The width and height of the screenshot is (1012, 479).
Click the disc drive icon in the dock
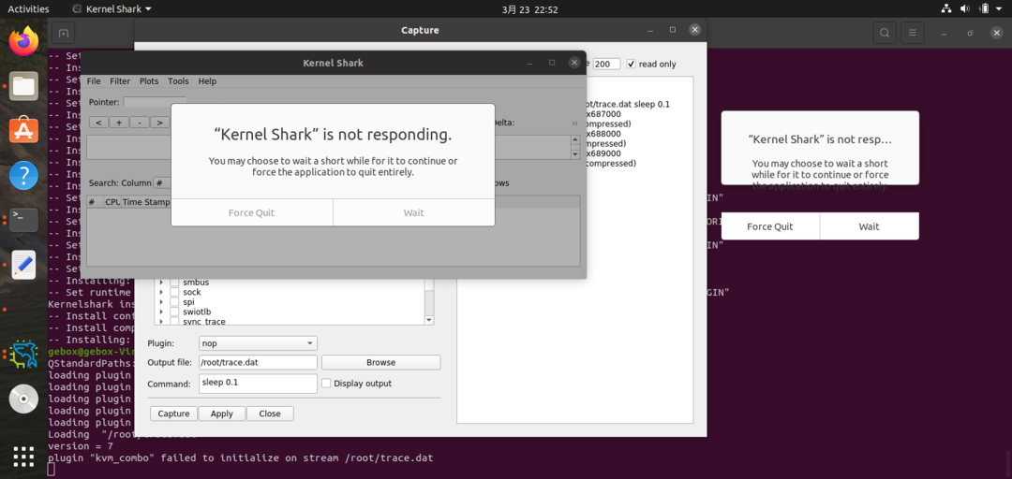point(23,399)
